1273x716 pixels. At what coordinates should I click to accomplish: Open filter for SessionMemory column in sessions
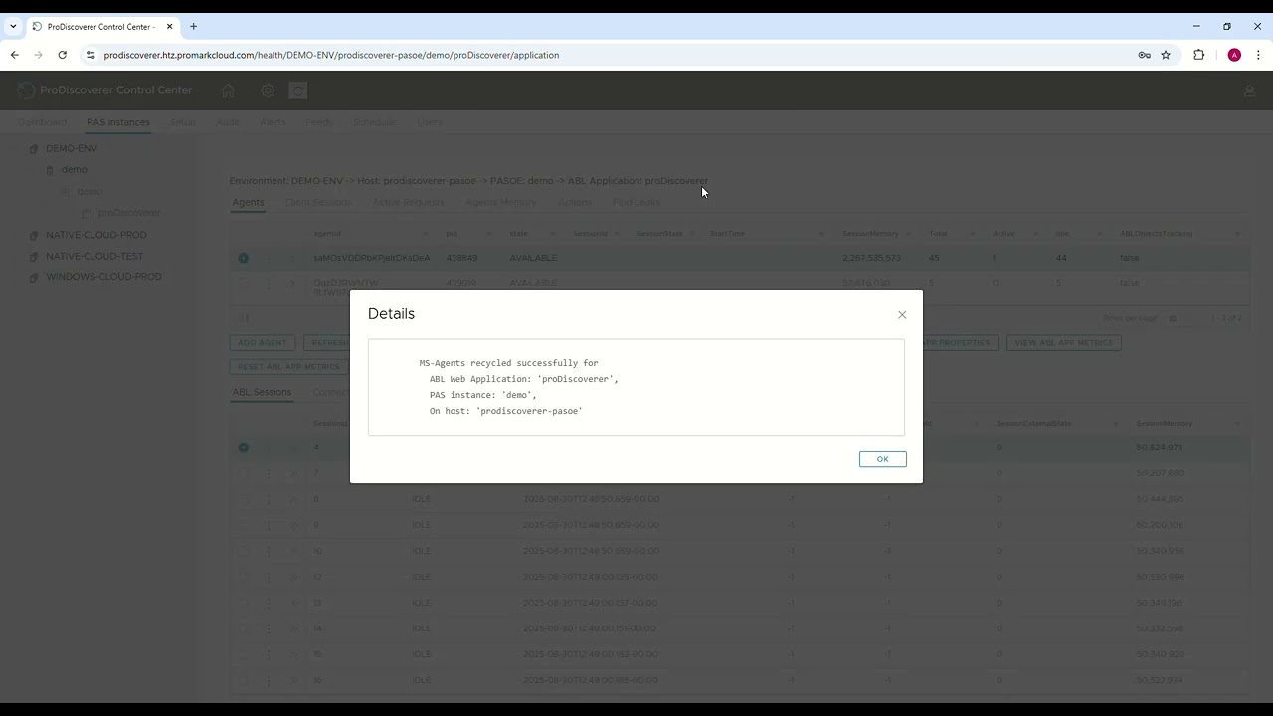[x=1237, y=424]
